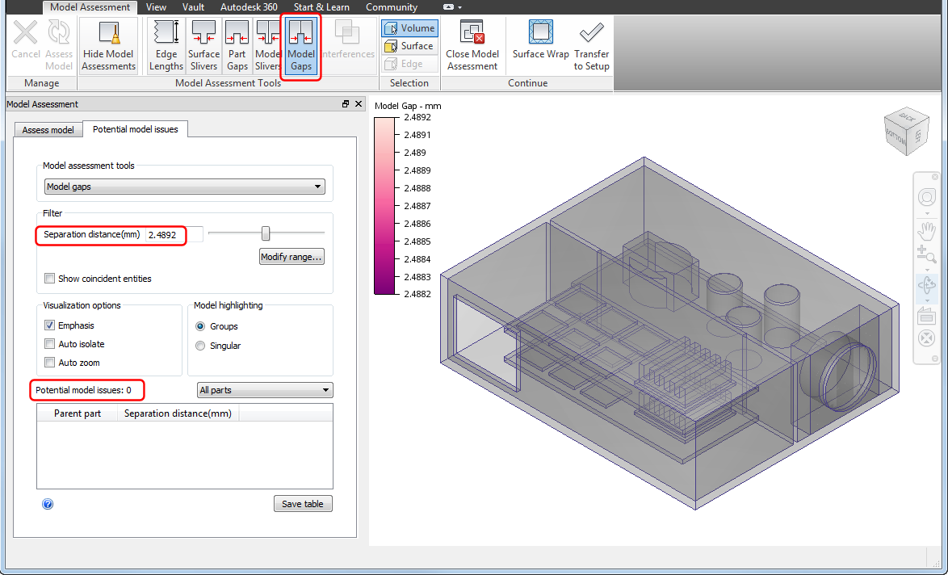Select the Singular radio button
The image size is (948, 575).
(x=200, y=346)
